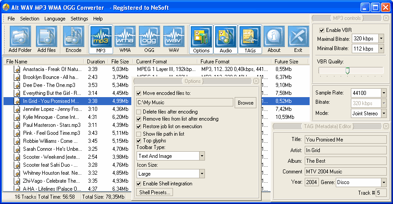Open the Selection menu
Screen dimensions: 393x204
click(30, 19)
